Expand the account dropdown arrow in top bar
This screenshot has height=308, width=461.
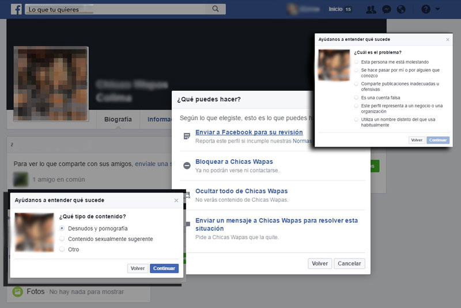(437, 9)
